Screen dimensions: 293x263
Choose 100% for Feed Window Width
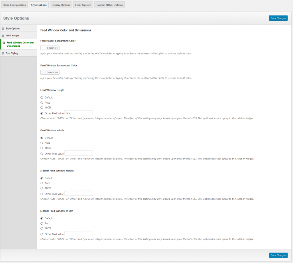tap(42, 148)
